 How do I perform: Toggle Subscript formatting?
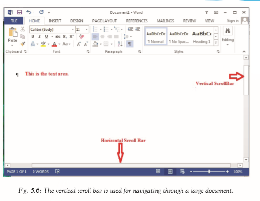[x=65, y=37]
